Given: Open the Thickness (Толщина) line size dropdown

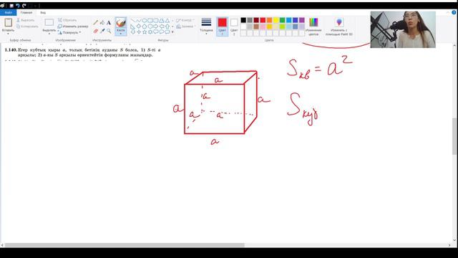Looking at the screenshot, I should [206, 27].
